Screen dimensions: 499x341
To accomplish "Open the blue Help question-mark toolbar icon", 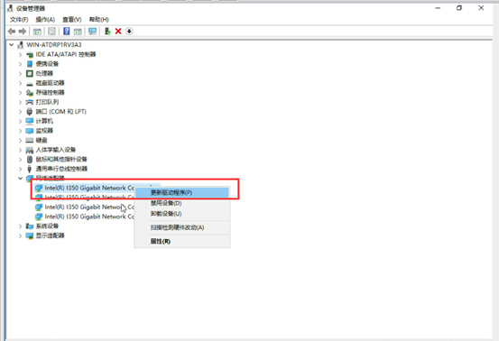I will coord(66,32).
